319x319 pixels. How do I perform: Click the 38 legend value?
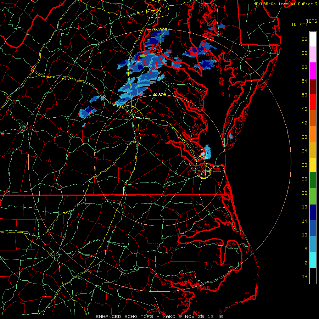point(304,137)
